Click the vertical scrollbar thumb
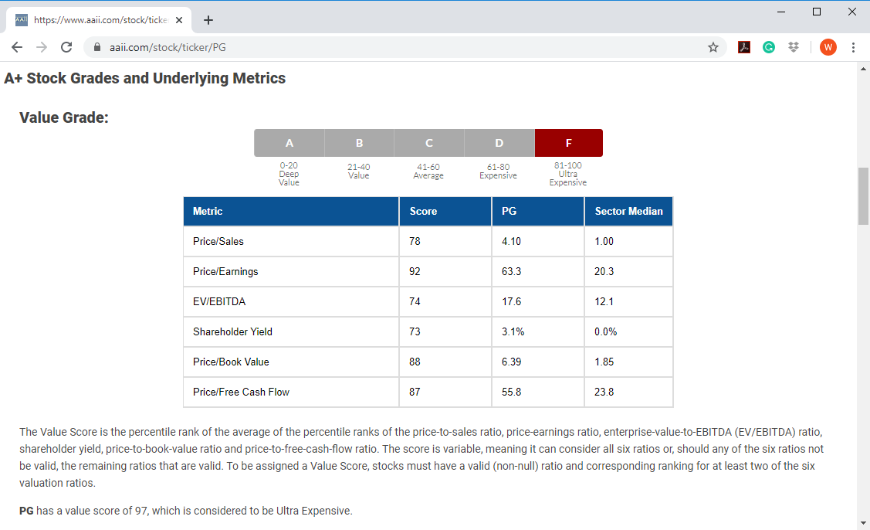 pyautogui.click(x=863, y=196)
